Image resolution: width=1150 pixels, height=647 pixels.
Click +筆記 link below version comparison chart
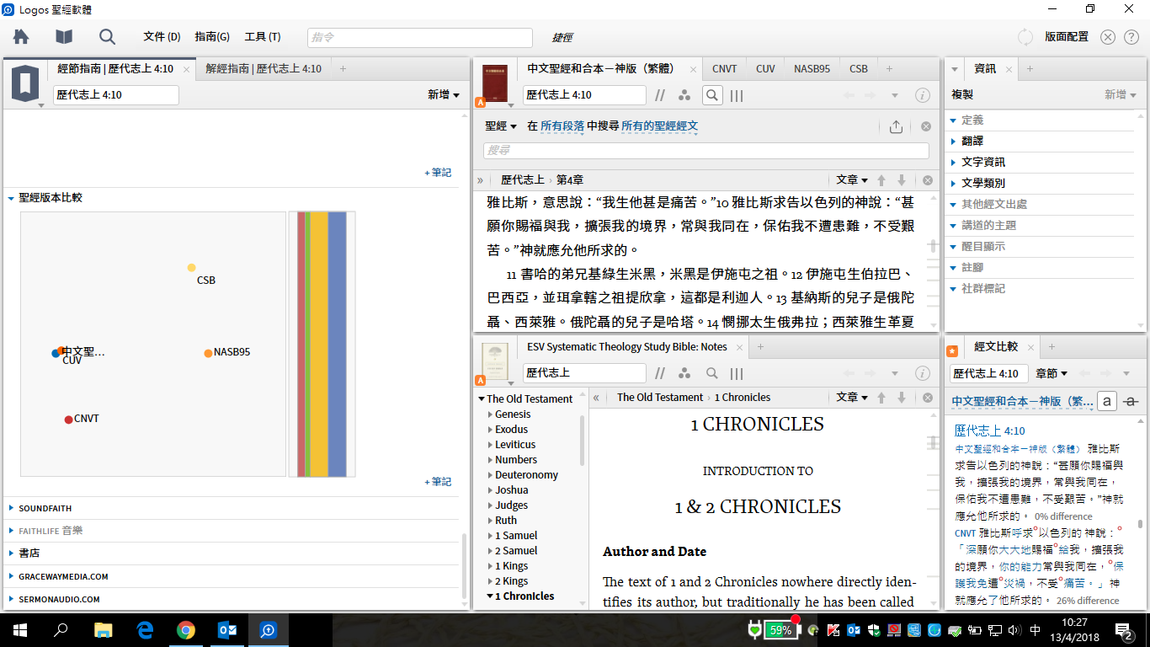click(x=438, y=482)
